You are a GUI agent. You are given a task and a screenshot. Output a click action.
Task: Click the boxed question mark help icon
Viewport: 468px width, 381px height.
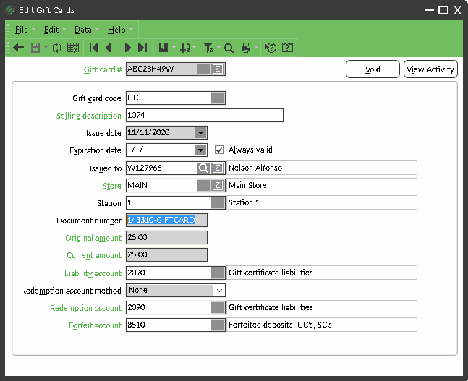(287, 48)
